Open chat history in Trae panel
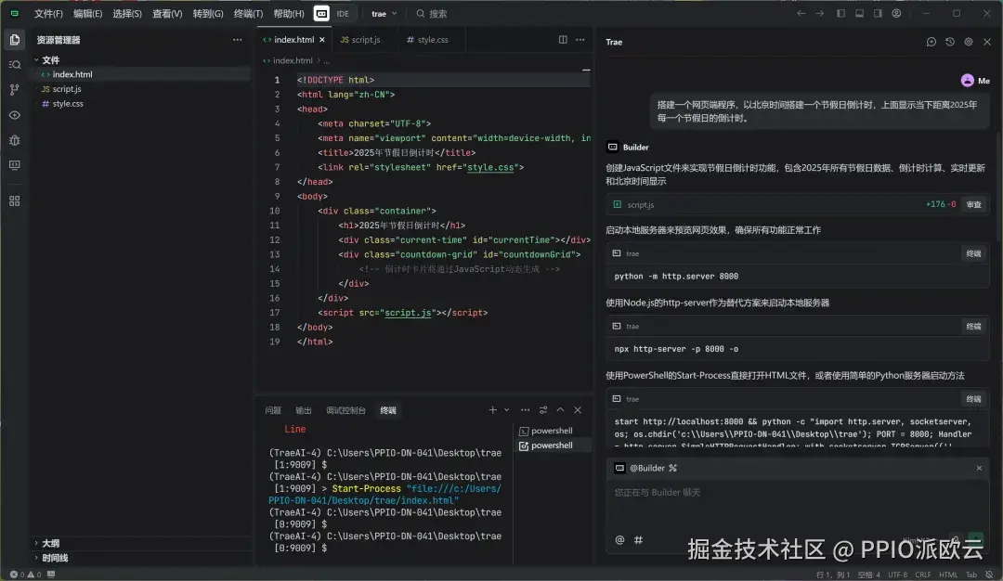This screenshot has width=1003, height=581. click(950, 42)
